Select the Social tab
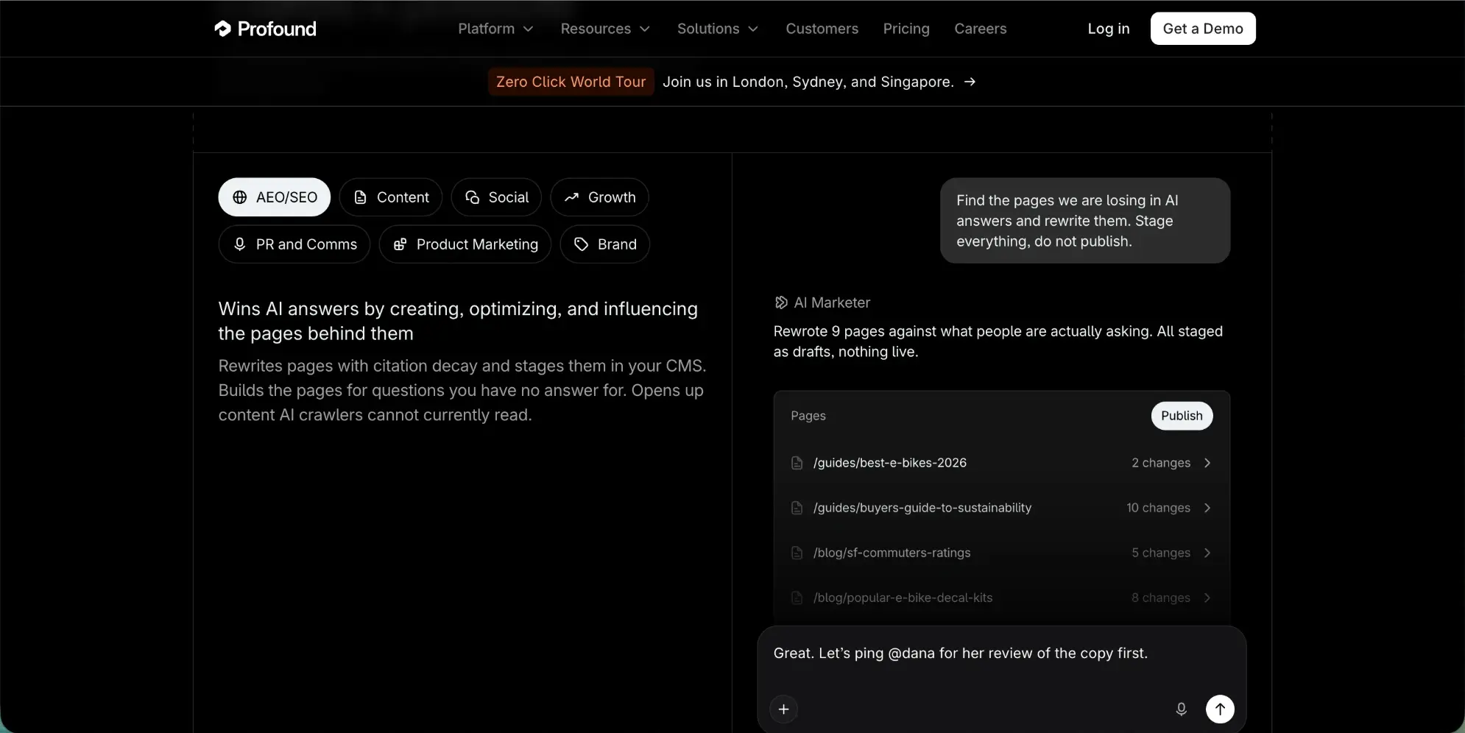Image resolution: width=1465 pixels, height=733 pixels. 496,197
